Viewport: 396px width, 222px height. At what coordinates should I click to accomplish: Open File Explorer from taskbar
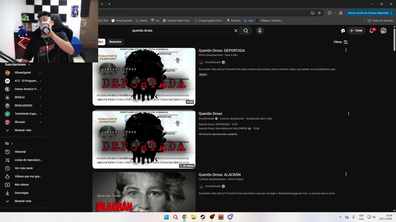tap(193, 217)
